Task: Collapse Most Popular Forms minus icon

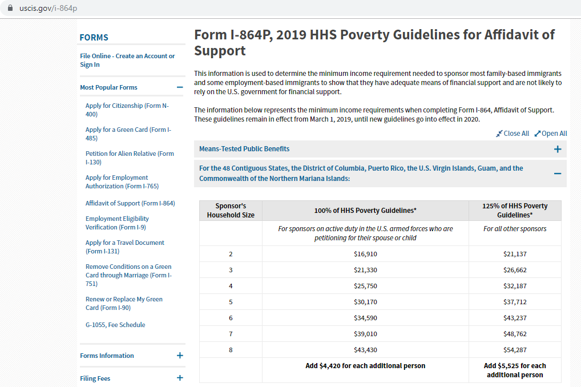Action: (x=180, y=87)
